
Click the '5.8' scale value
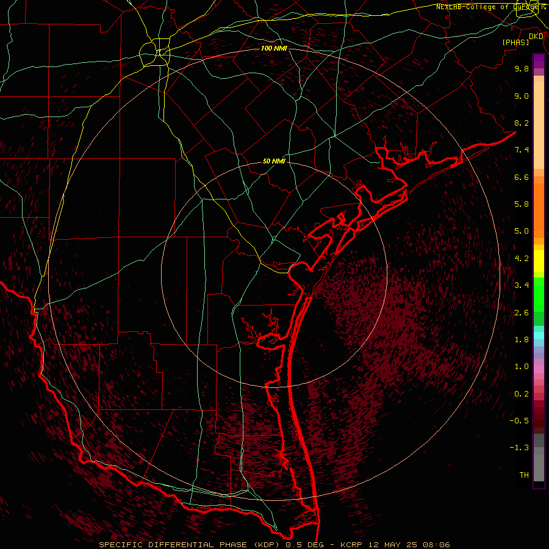coord(522,204)
